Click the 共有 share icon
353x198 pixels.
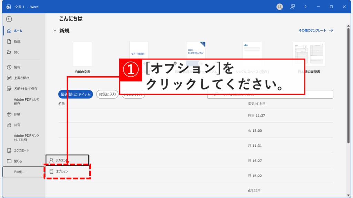(x=9, y=125)
